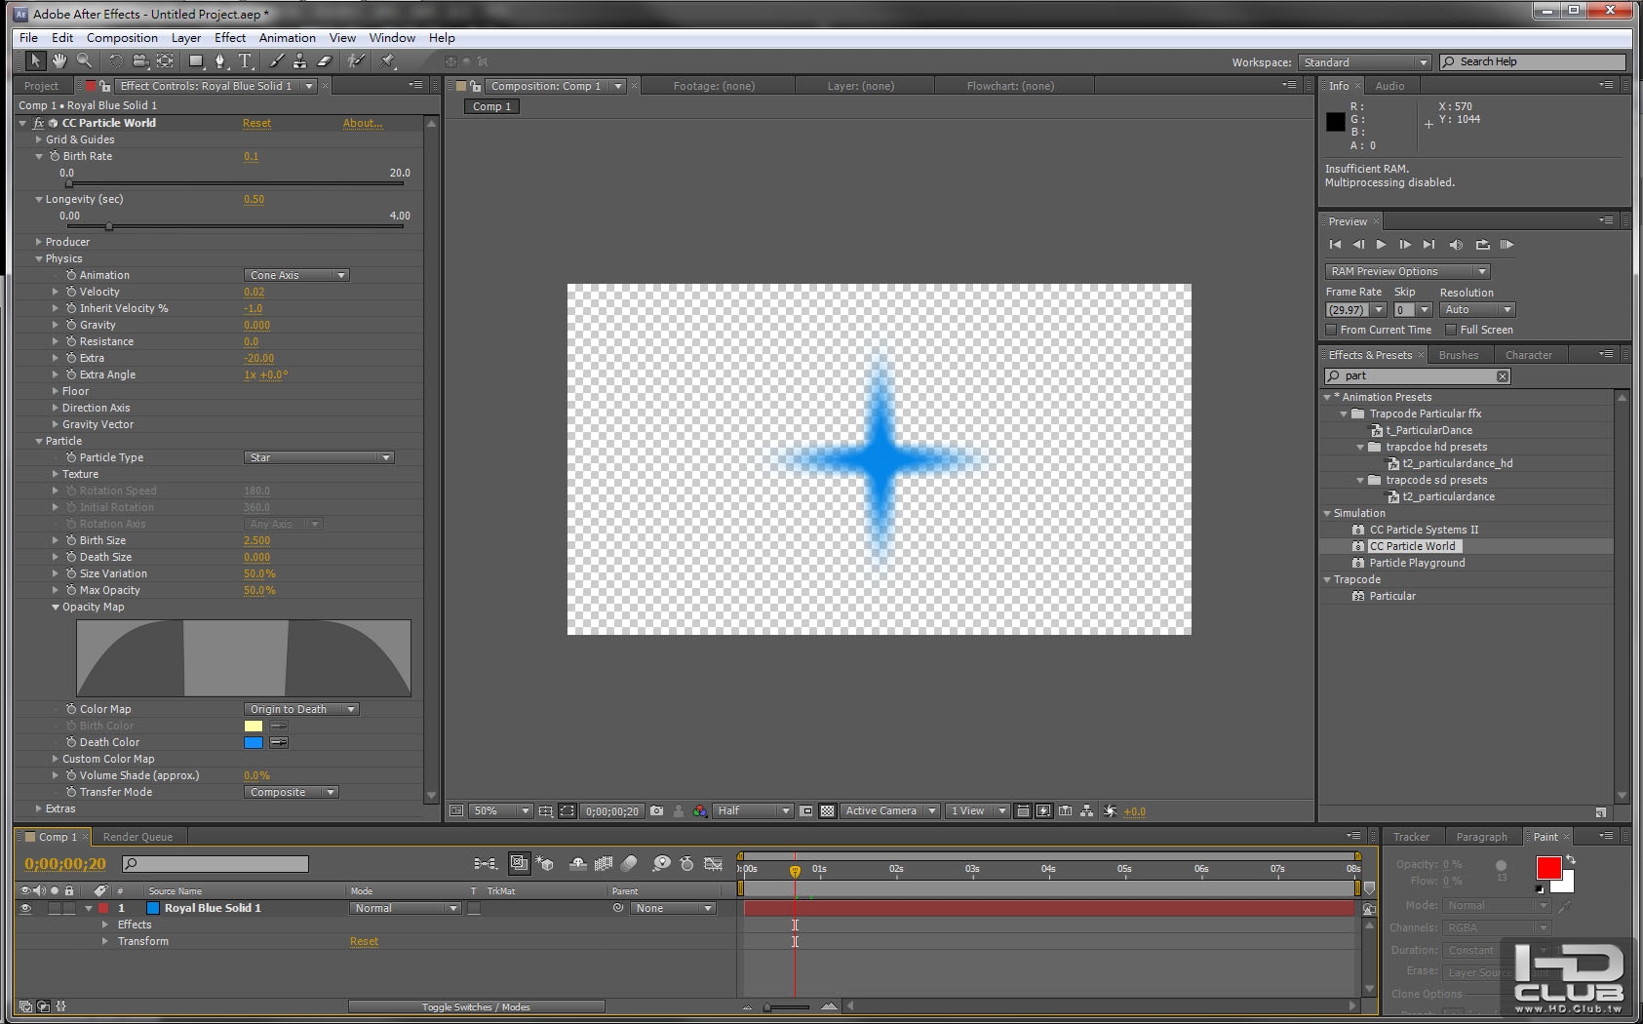Click the Toggle Switches / Modes button
Image resolution: width=1643 pixels, height=1024 pixels.
pos(476,1006)
